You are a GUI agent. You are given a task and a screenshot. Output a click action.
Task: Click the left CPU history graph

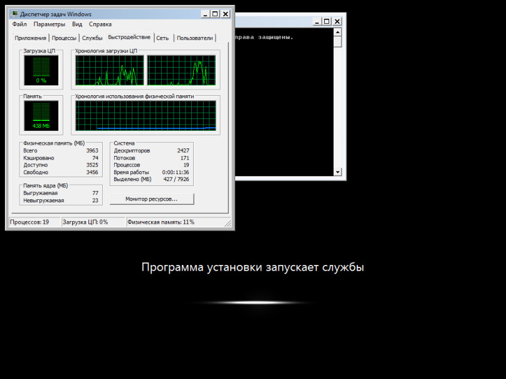[110, 70]
